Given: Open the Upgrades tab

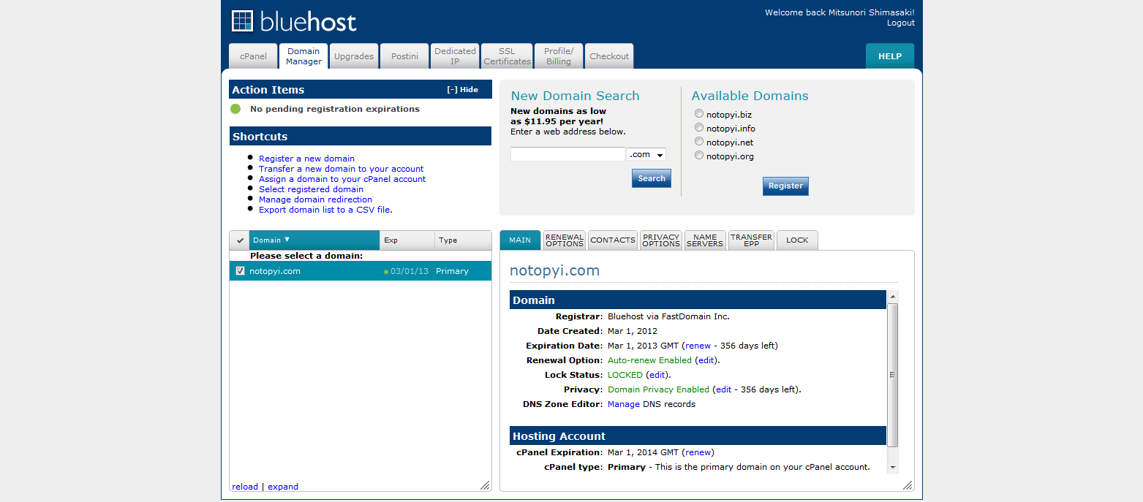Looking at the screenshot, I should [x=354, y=56].
